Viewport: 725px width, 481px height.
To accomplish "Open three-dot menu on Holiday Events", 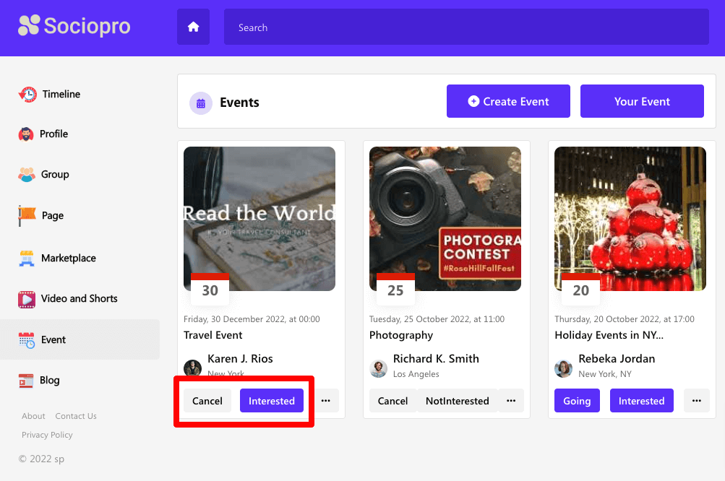I will 696,401.
